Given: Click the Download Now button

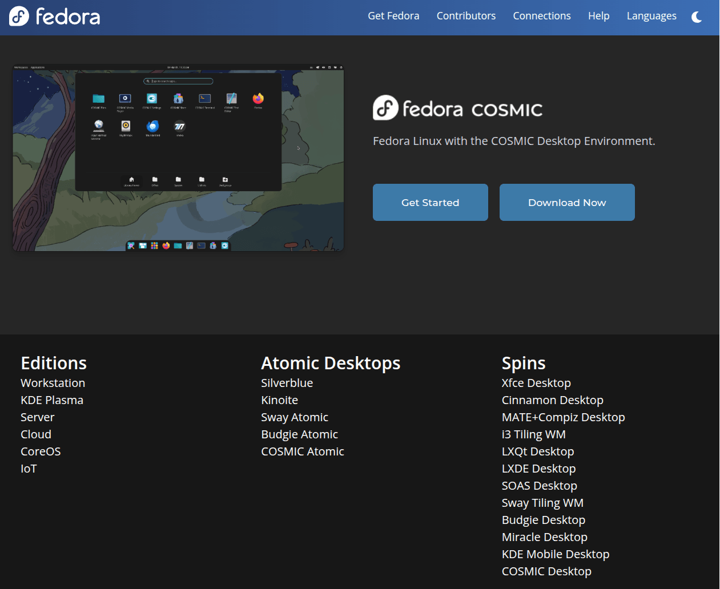Looking at the screenshot, I should [567, 202].
